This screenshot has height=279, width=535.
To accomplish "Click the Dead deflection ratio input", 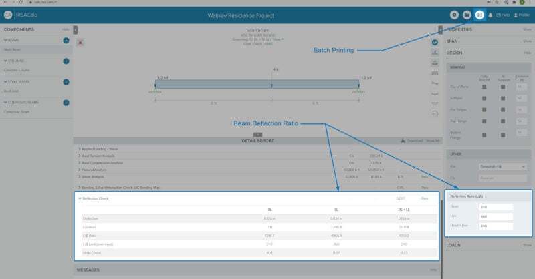I will click(495, 207).
